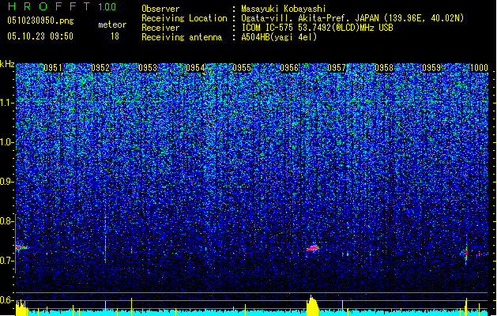Click the 1.0 frequency axis label
The image size is (497, 316).
click(x=6, y=142)
